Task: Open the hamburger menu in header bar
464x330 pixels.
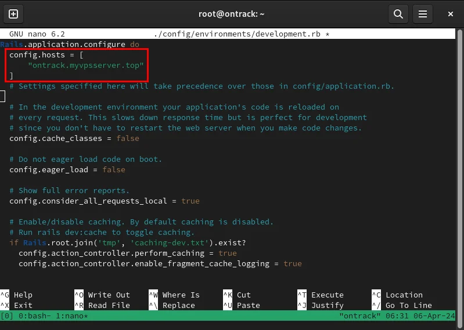Action: [x=423, y=14]
